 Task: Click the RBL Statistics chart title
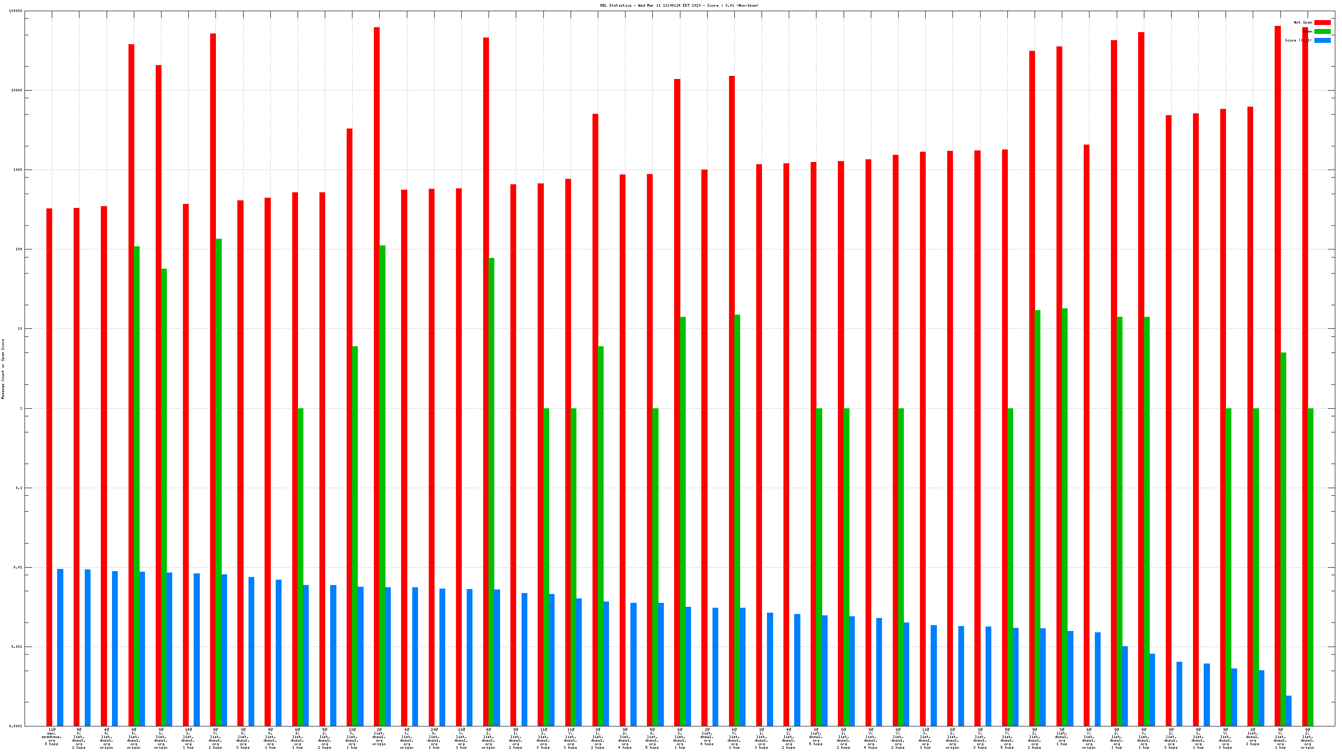tap(679, 5)
